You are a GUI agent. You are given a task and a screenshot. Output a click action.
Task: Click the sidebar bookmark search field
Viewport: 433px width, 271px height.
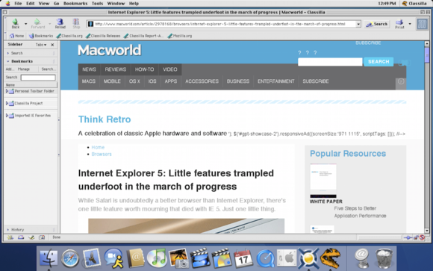[x=38, y=78]
